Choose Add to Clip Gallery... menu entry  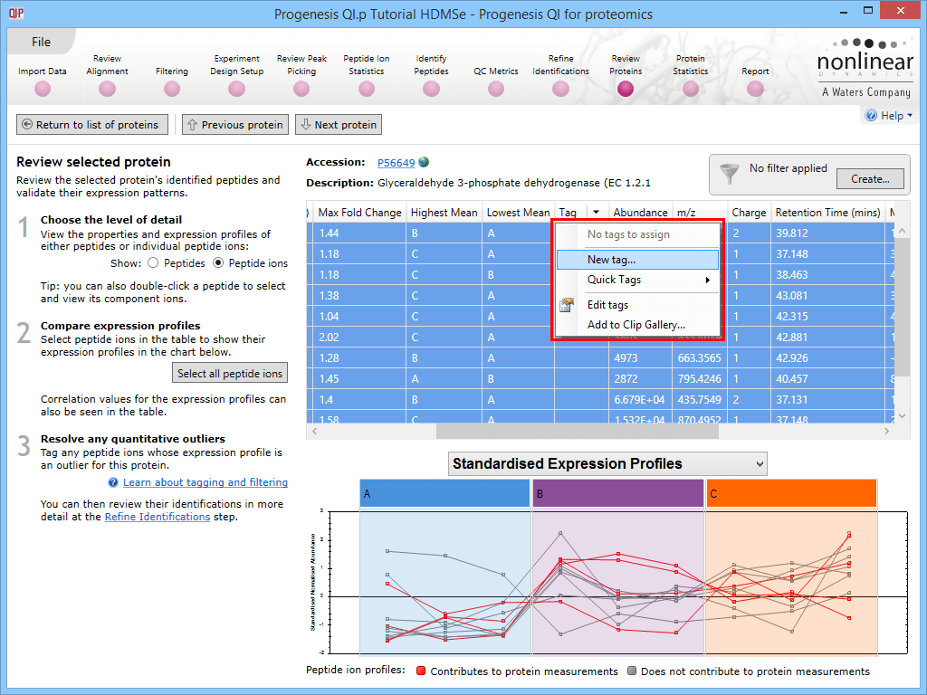click(x=637, y=325)
